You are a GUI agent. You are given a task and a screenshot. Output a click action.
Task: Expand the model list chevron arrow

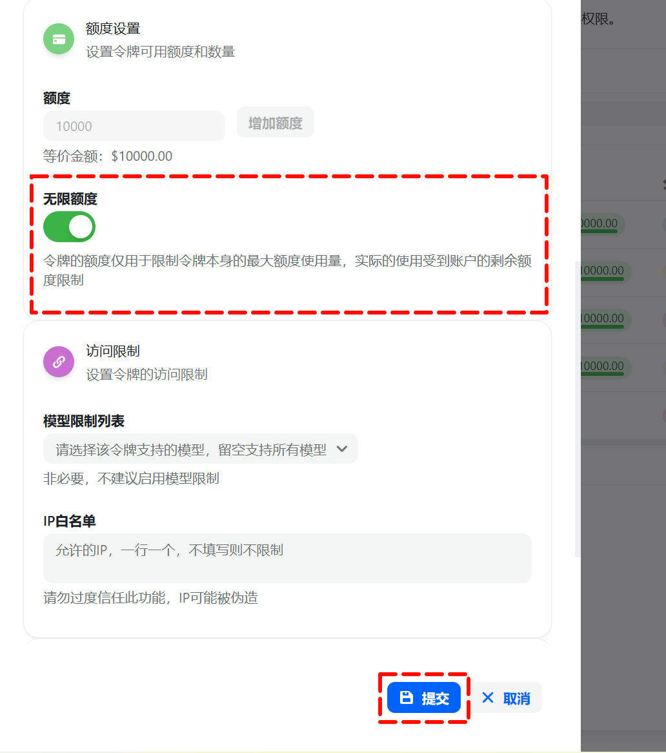[x=341, y=449]
